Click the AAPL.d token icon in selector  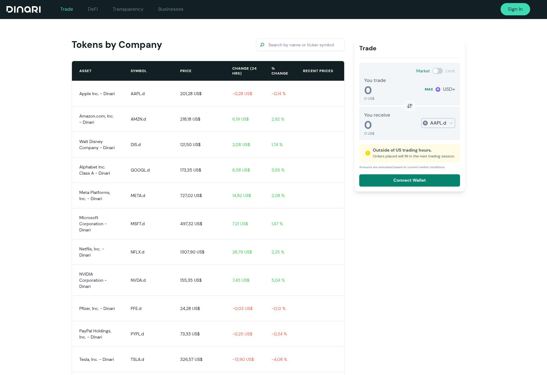tap(425, 123)
